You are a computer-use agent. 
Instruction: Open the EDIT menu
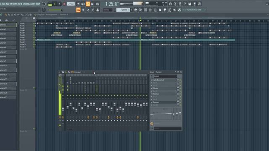click(4, 4)
